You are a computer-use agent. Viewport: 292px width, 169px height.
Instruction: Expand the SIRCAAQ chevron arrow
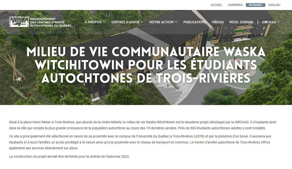pyautogui.click(x=279, y=22)
